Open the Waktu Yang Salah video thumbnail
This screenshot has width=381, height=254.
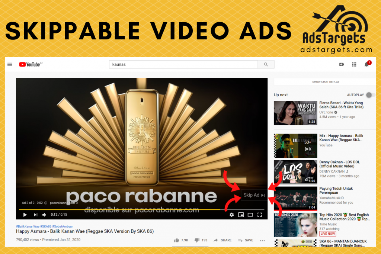coord(295,113)
